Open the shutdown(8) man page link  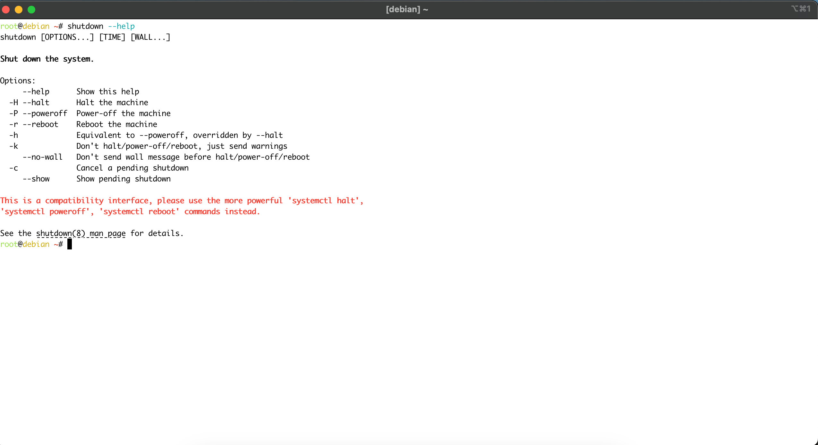click(81, 233)
